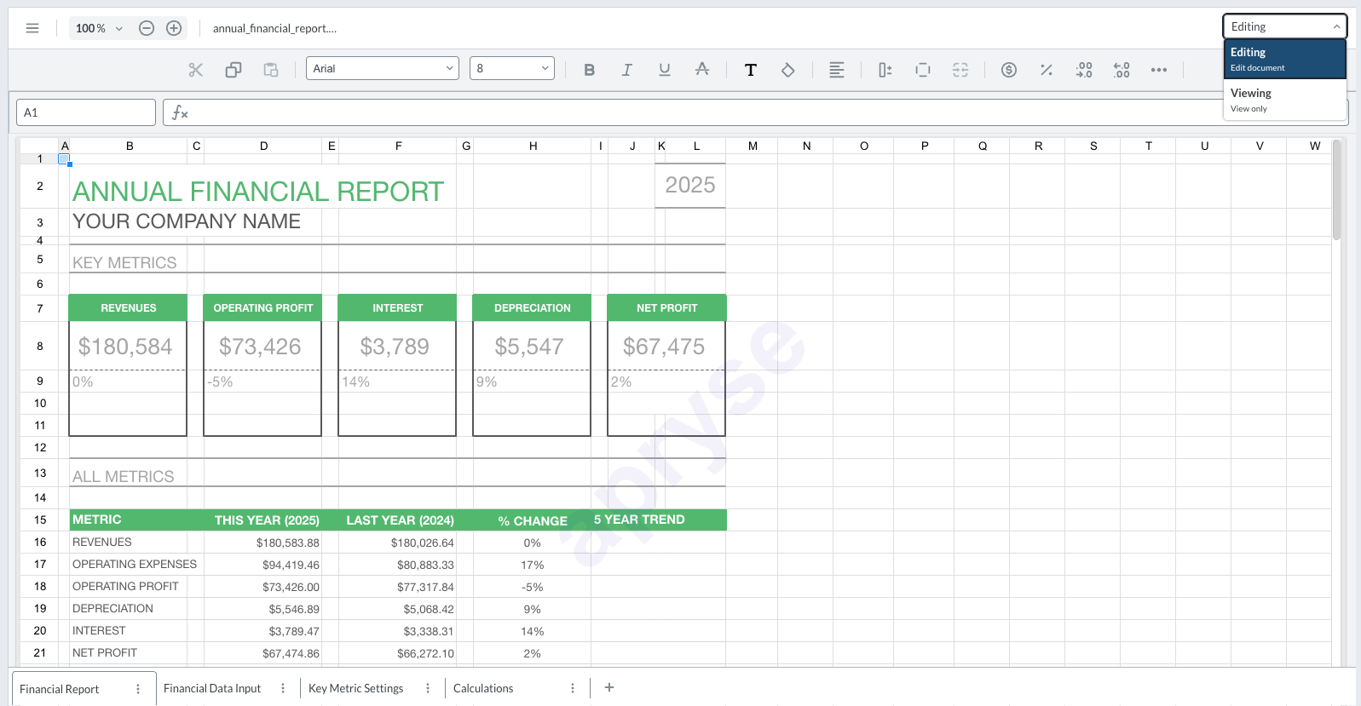Image resolution: width=1361 pixels, height=706 pixels.
Task: Click the 'OPERATING EXPENSES' metric cell
Action: [135, 564]
